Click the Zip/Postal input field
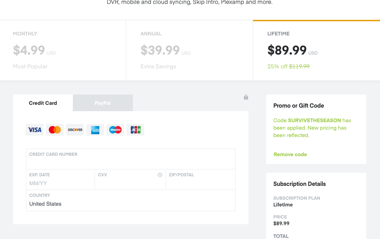380x239 pixels. tap(200, 183)
